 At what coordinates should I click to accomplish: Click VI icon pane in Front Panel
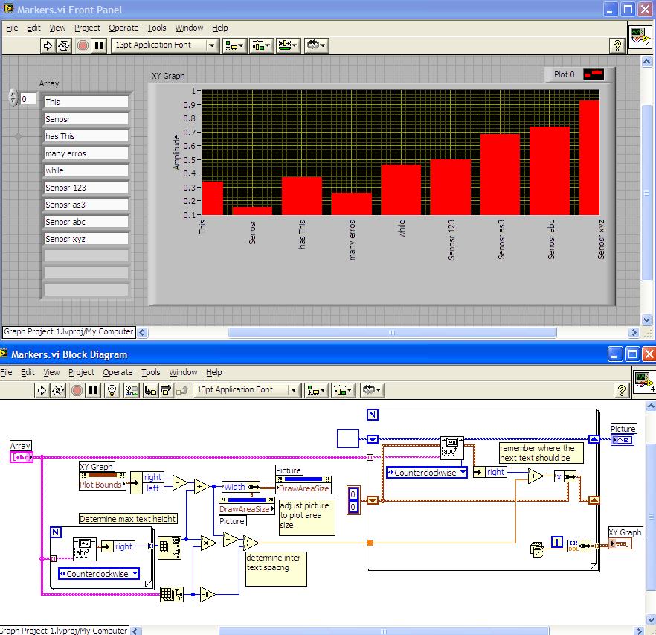click(640, 37)
